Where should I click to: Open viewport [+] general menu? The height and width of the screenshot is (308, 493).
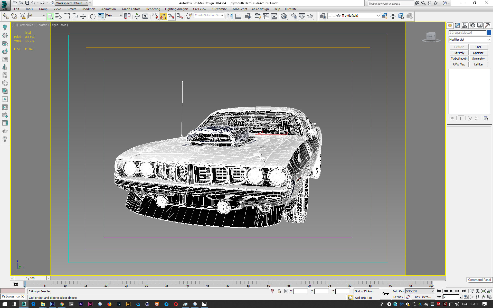pyautogui.click(x=14, y=25)
